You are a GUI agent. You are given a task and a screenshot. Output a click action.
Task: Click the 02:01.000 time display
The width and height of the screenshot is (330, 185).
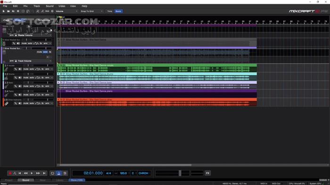click(x=93, y=173)
